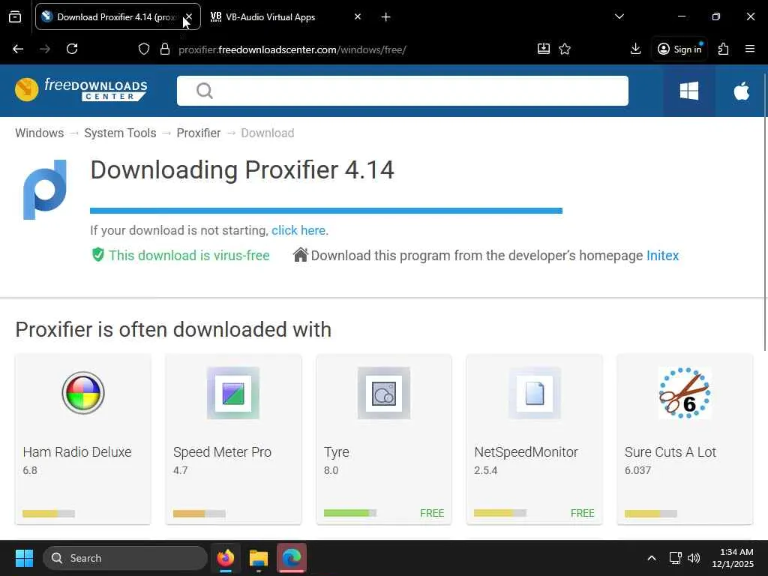The width and height of the screenshot is (768, 576).
Task: Open the Tyre card icon
Action: point(384,393)
